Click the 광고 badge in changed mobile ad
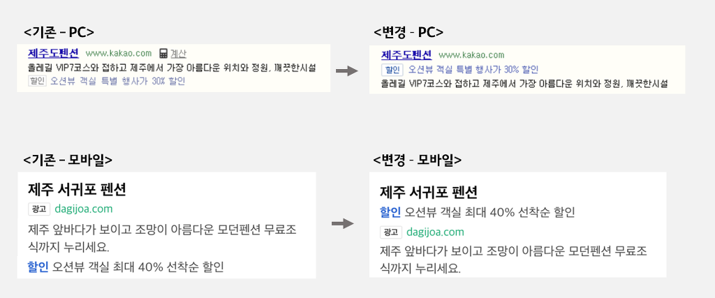 tap(391, 232)
